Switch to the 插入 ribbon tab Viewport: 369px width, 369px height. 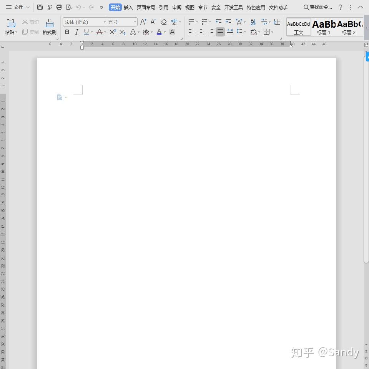128,7
